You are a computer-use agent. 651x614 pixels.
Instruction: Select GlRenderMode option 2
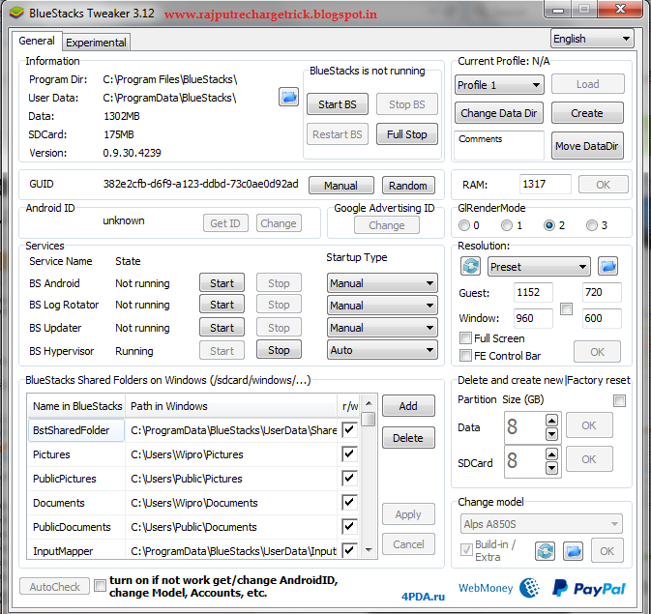[549, 225]
